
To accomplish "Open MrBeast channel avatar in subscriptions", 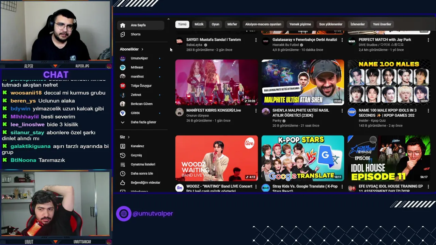I will (123, 67).
